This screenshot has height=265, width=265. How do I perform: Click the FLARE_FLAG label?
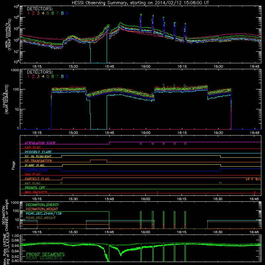(34, 165)
